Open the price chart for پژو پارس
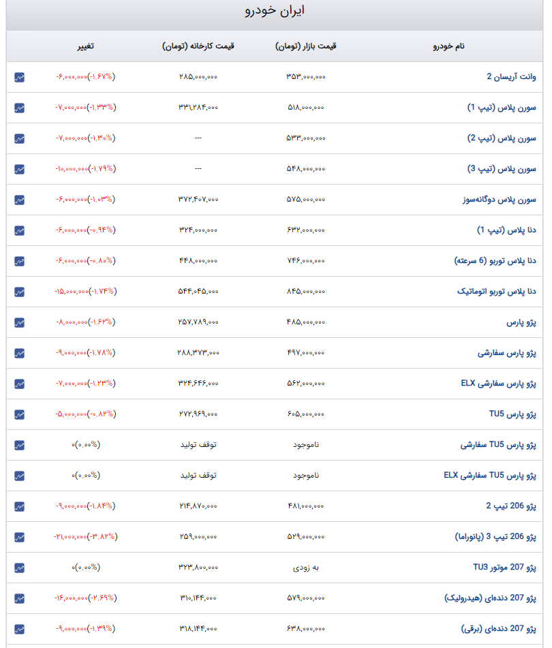Viewport: 552px width, 648px height. [20, 322]
